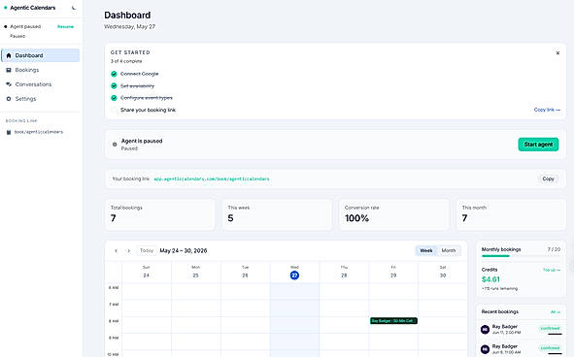Open the Dashboard sidebar item

(x=40, y=55)
